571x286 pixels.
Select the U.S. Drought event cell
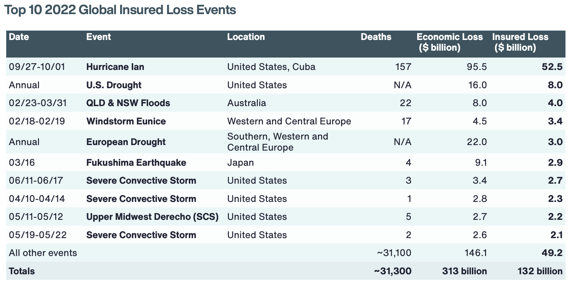114,85
